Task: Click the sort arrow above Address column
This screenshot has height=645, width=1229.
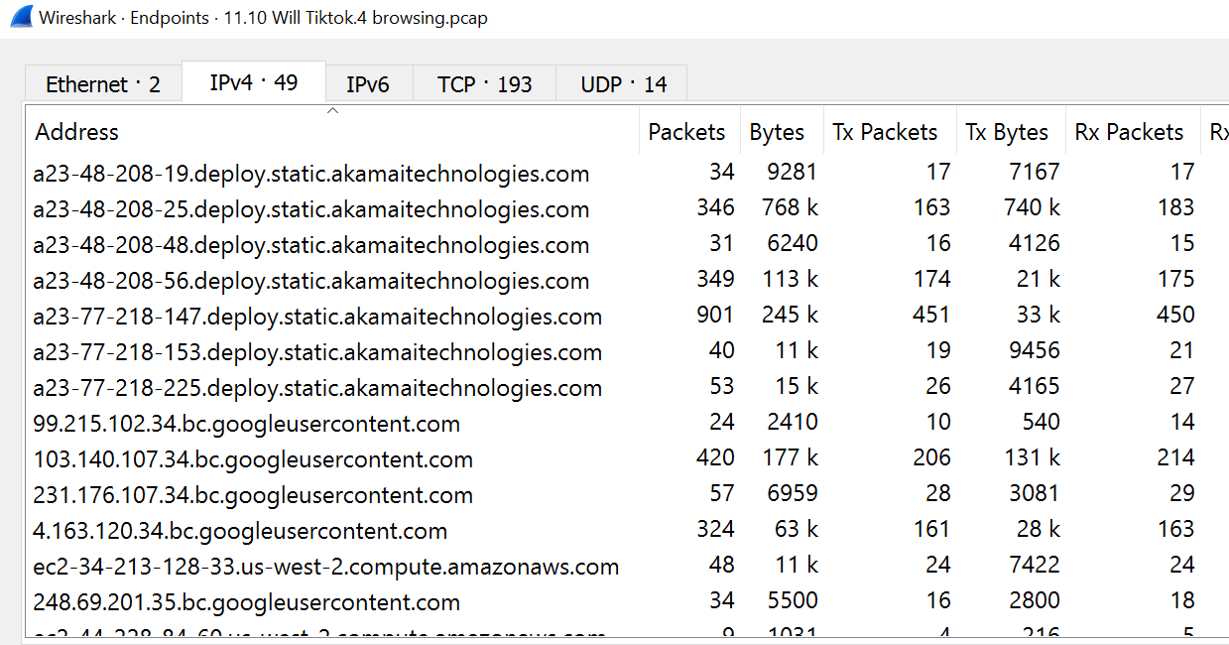Action: coord(333,111)
